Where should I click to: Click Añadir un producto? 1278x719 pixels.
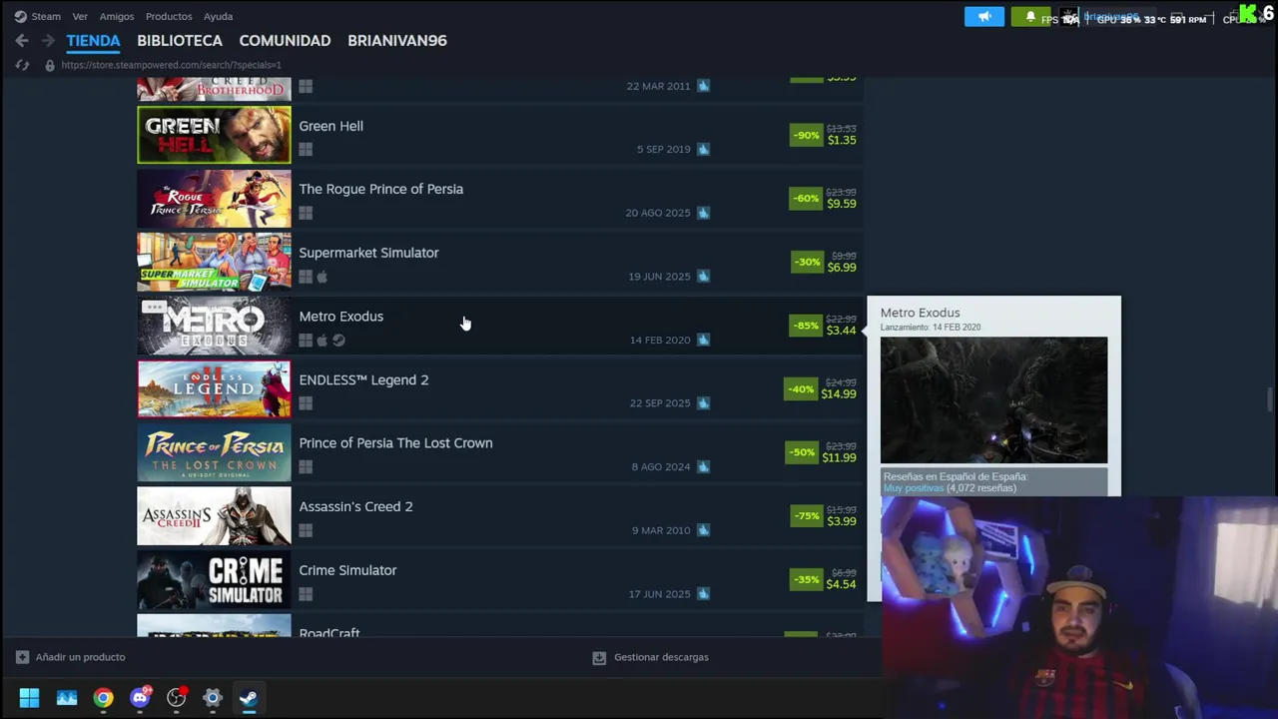(x=80, y=657)
